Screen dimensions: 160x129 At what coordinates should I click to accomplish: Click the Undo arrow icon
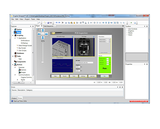(x=57, y=23)
